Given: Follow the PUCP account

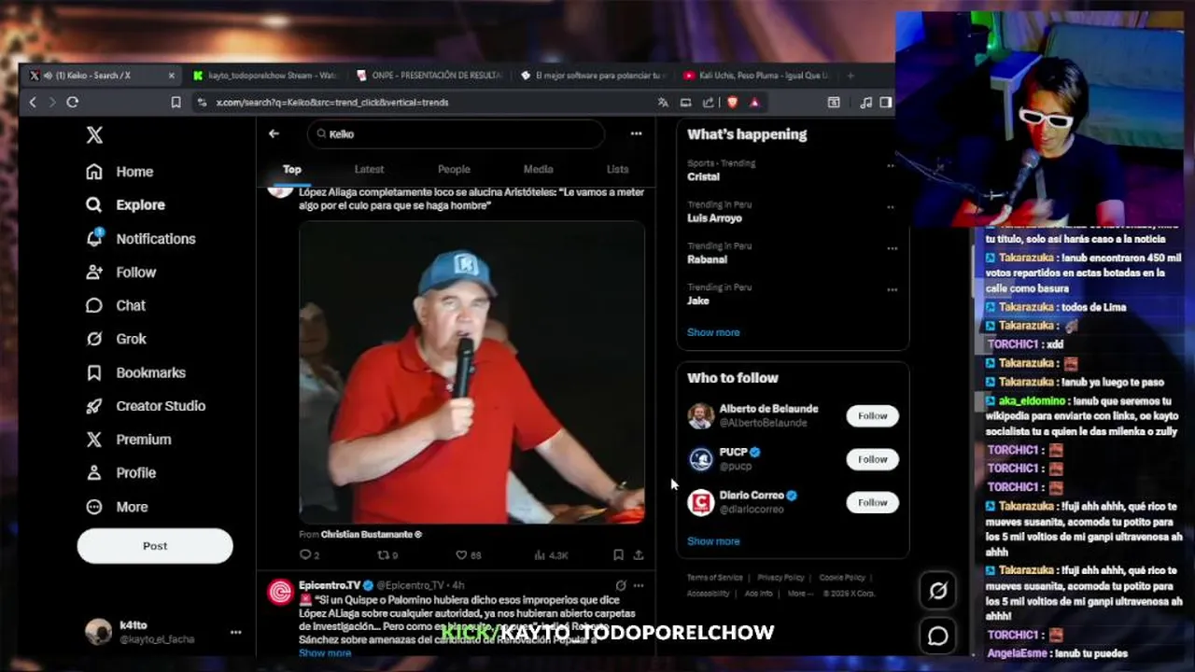Looking at the screenshot, I should pos(872,459).
